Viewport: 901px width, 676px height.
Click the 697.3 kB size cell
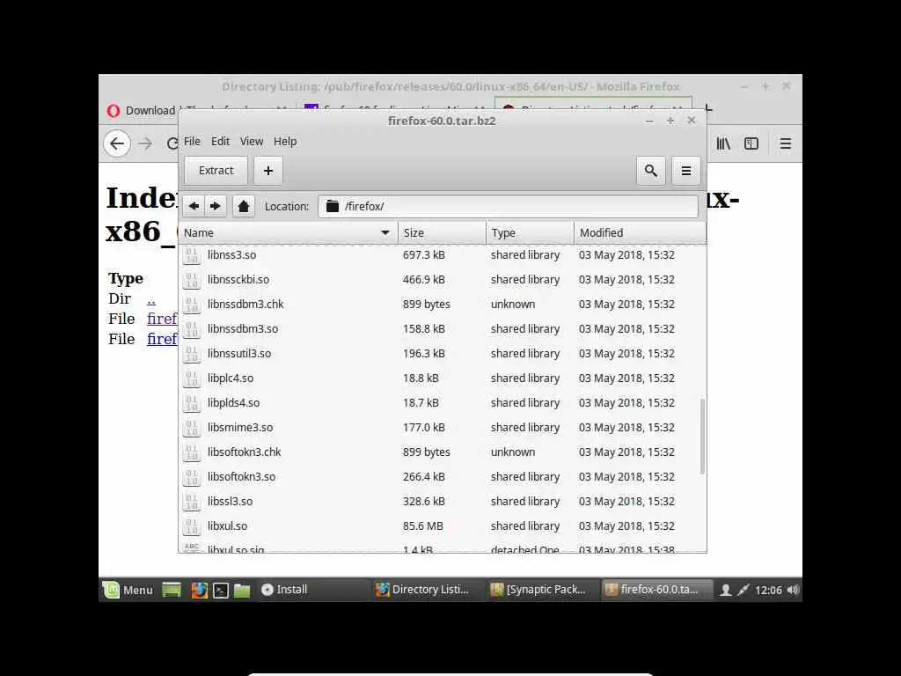424,254
